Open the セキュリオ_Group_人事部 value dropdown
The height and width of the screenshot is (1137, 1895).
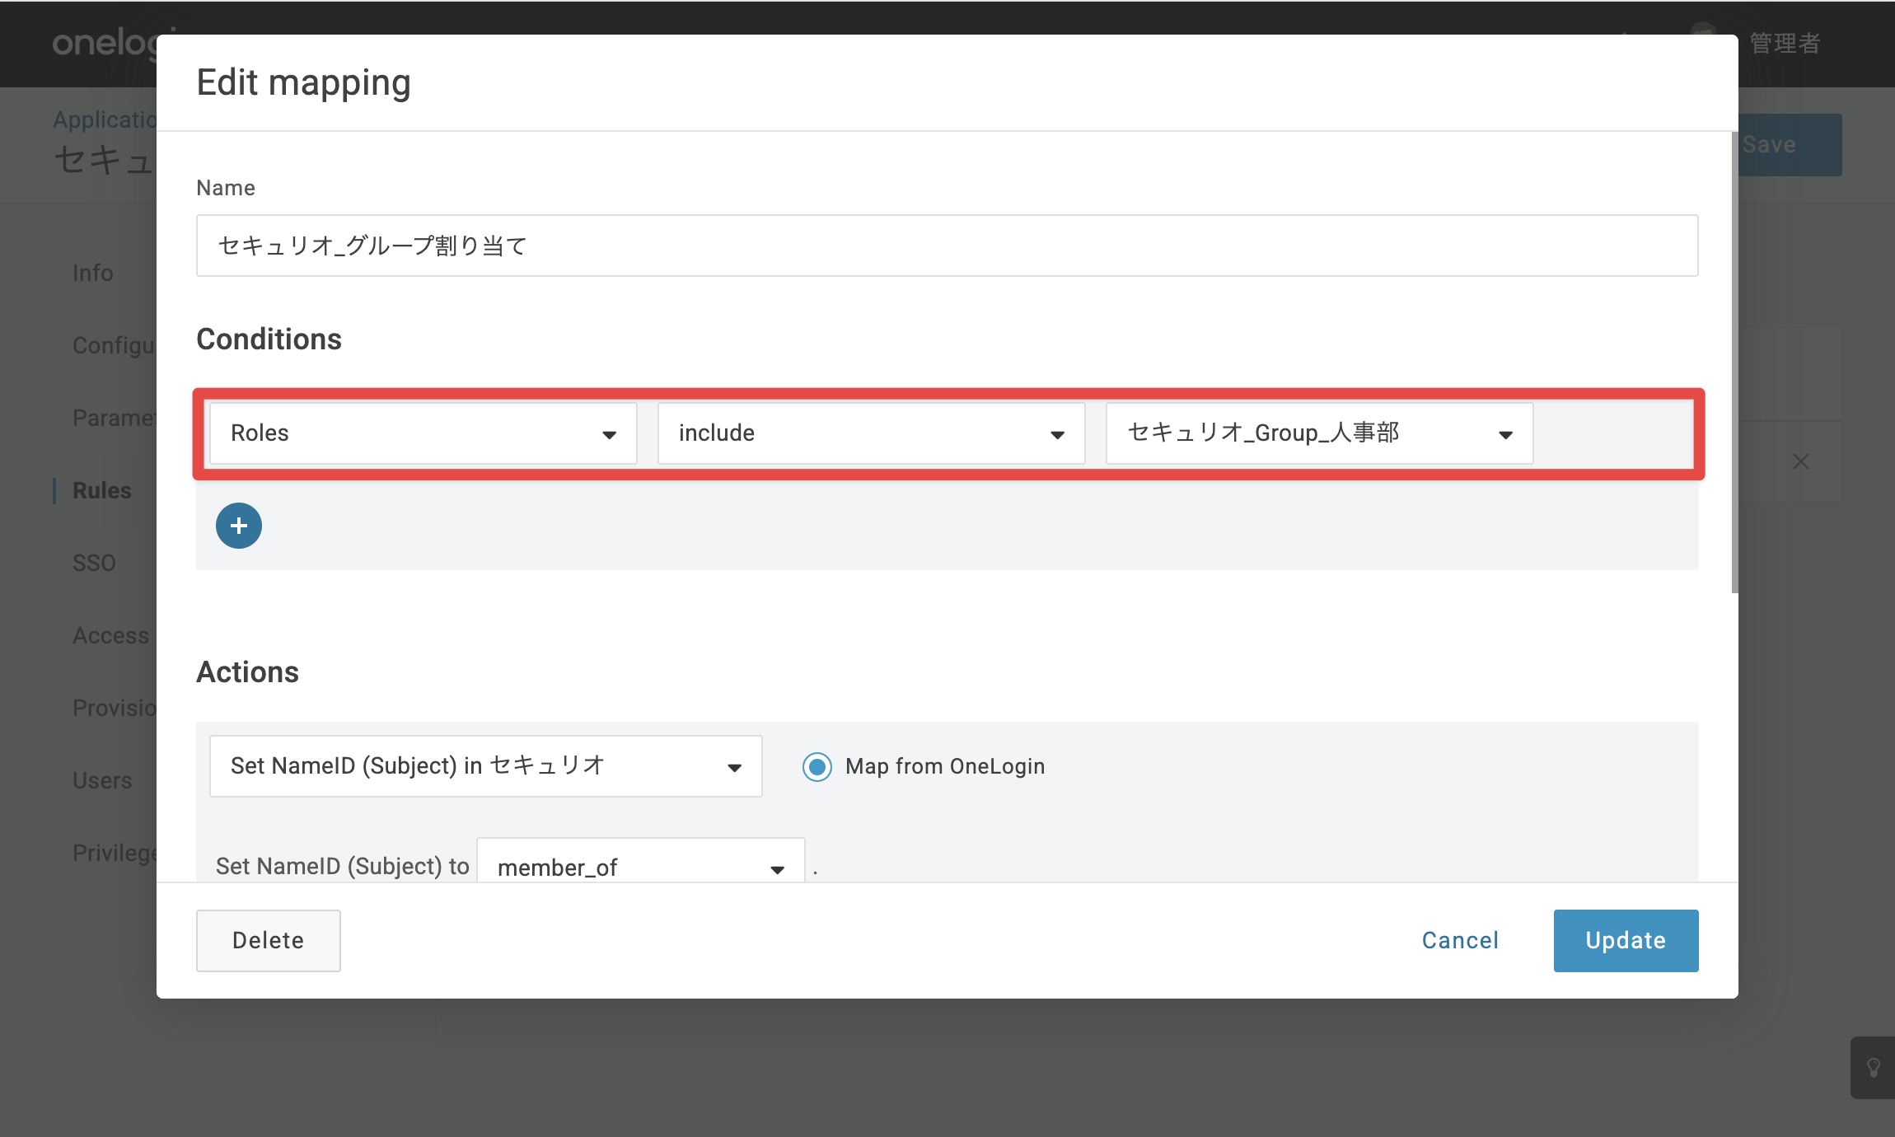(x=1319, y=433)
